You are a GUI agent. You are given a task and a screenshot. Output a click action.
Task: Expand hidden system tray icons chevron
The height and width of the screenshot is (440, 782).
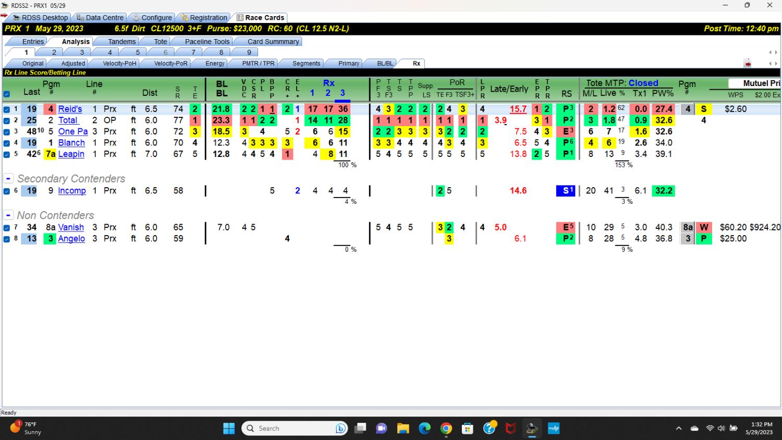click(679, 429)
